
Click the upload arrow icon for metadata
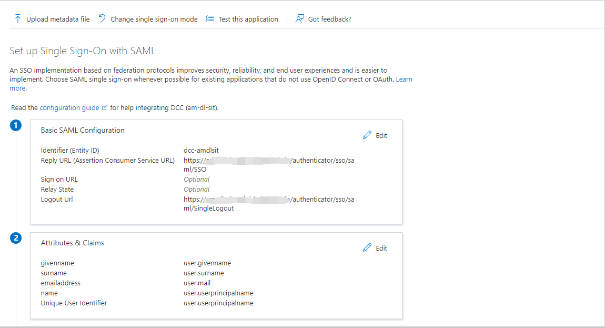(x=17, y=18)
